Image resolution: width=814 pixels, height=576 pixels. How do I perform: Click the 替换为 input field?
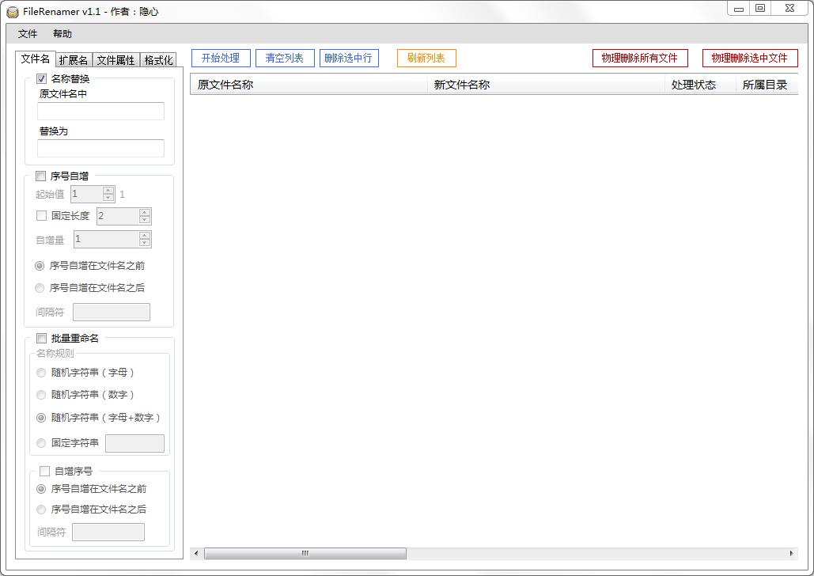tap(100, 148)
